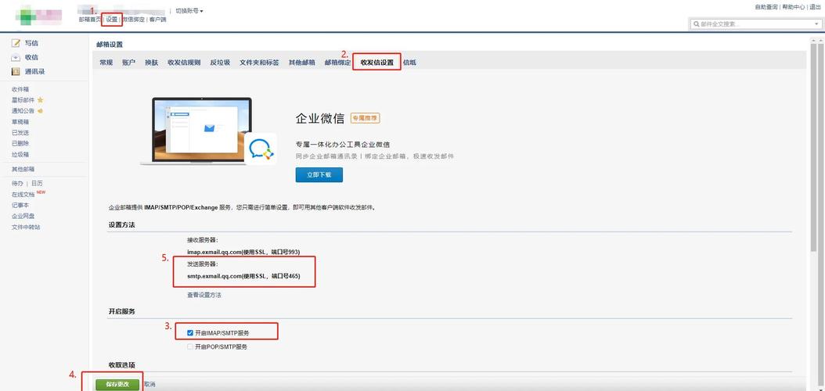Click the 退出 logout link
This screenshot has width=825, height=391.
pos(815,7)
